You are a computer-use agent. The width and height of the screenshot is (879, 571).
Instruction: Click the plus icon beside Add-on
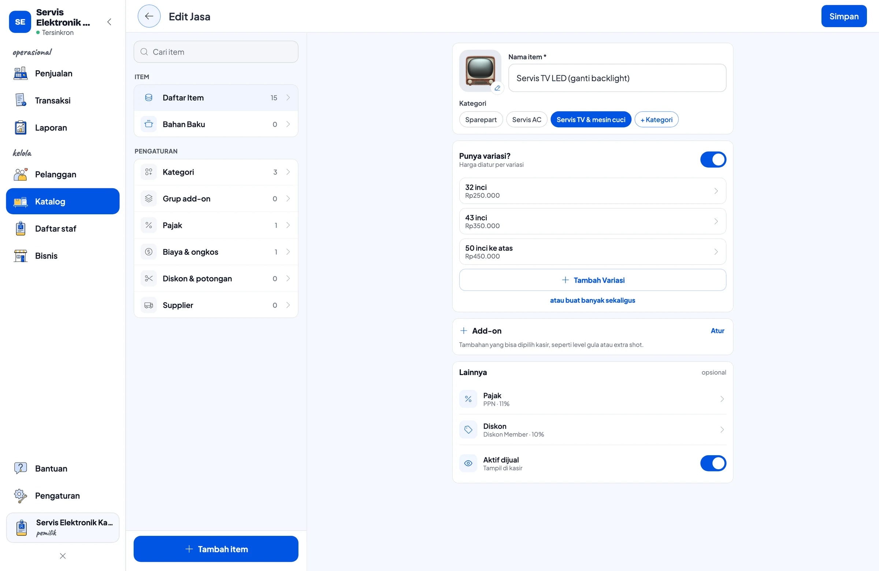click(464, 331)
